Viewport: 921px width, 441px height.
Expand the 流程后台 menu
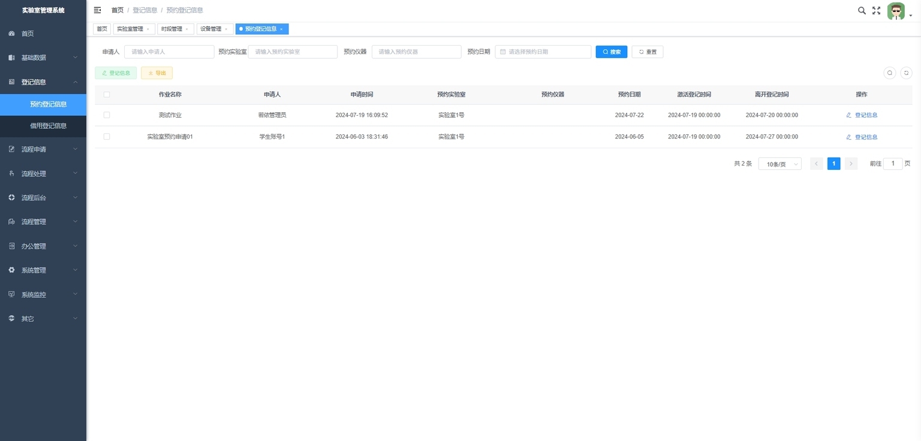point(43,197)
